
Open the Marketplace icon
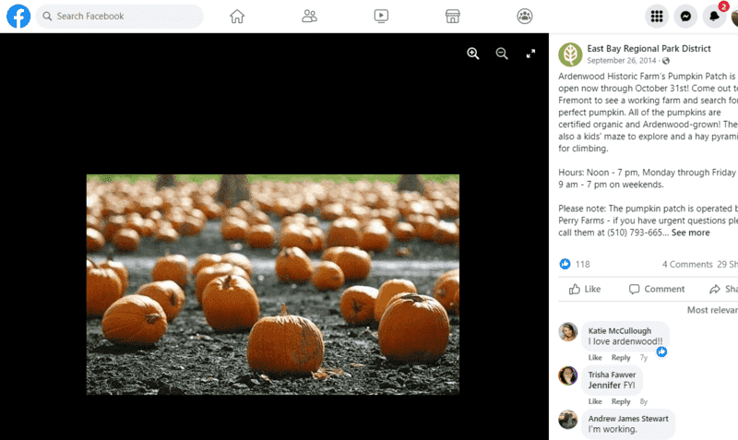pyautogui.click(x=452, y=17)
